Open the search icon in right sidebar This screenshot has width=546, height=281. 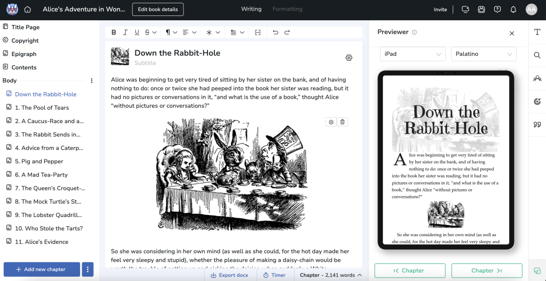(x=537, y=55)
